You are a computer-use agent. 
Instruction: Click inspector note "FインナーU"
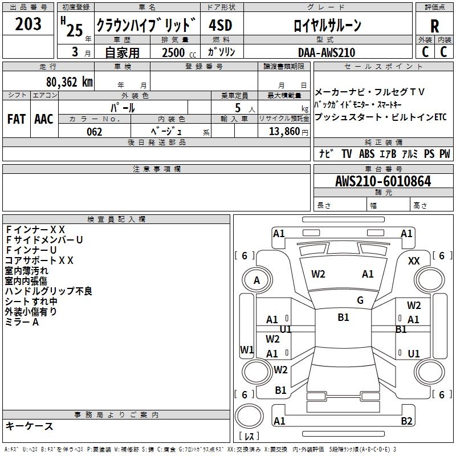[31, 250]
